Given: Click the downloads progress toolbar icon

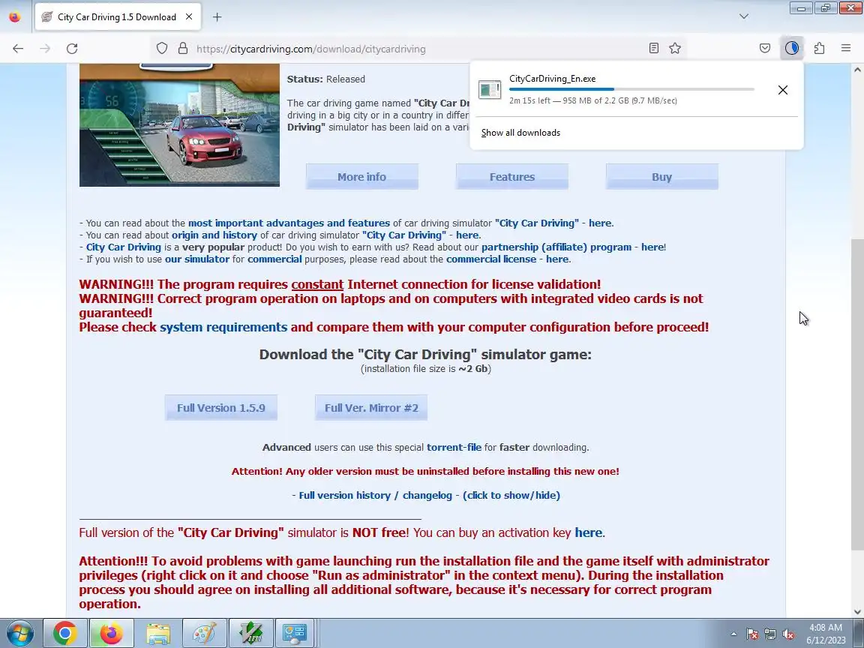Looking at the screenshot, I should (x=792, y=49).
